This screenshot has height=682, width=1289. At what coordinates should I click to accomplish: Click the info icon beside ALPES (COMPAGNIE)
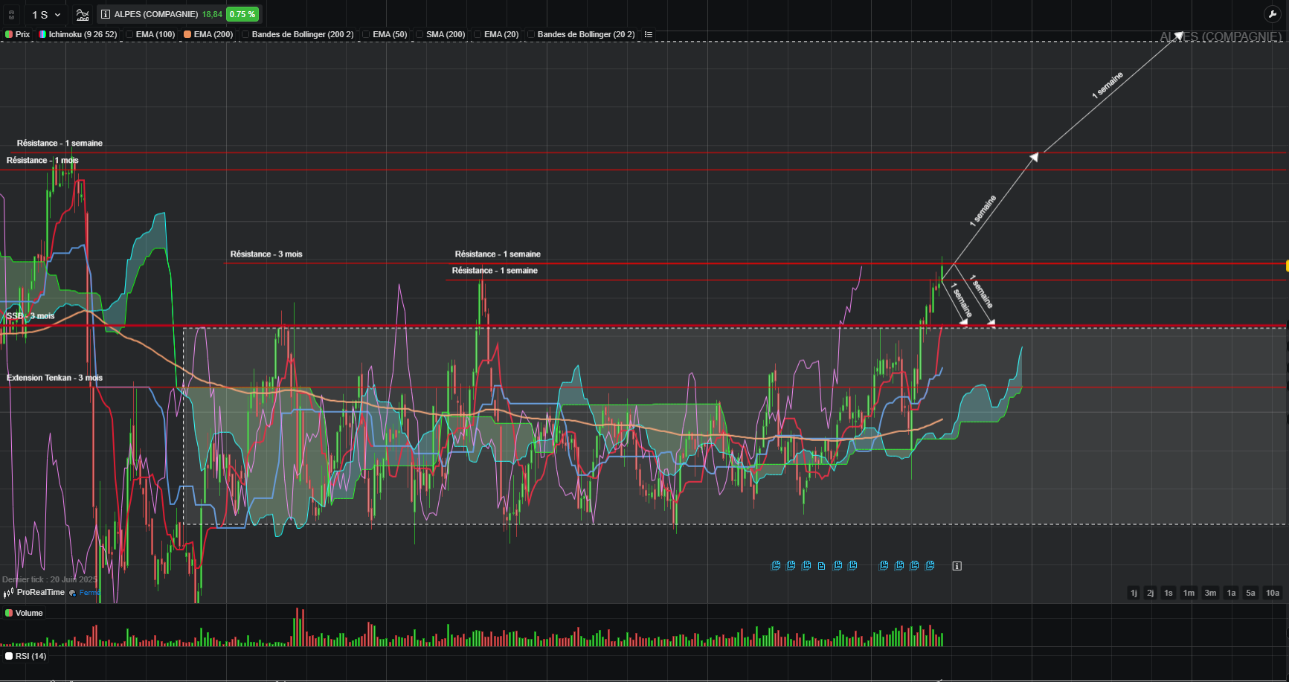pyautogui.click(x=106, y=14)
